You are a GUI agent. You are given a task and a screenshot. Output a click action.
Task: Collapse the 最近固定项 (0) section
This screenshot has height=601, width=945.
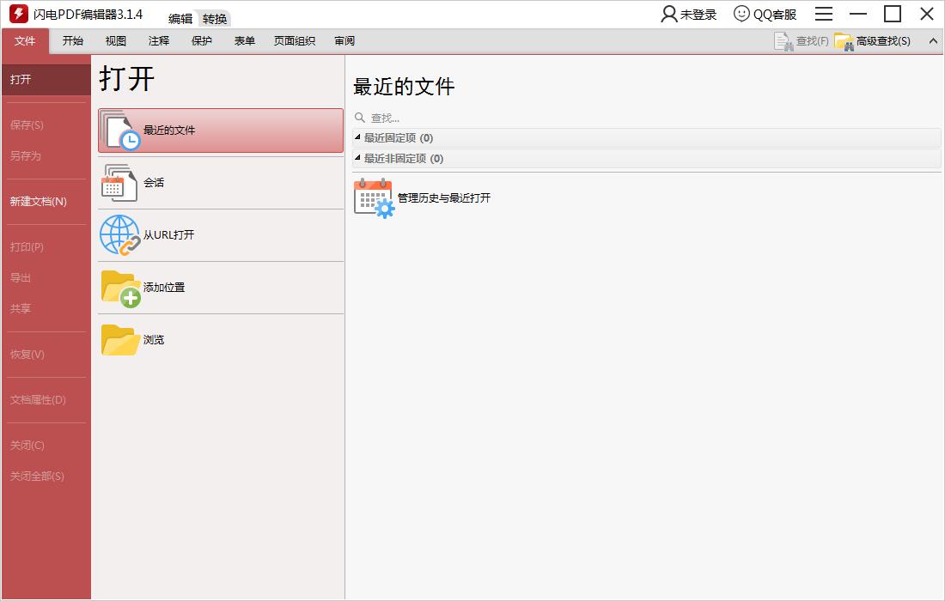pos(359,137)
